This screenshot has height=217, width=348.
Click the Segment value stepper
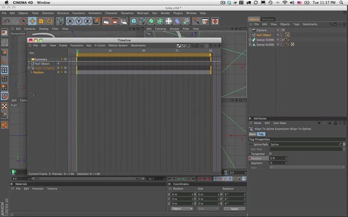[x=286, y=163]
